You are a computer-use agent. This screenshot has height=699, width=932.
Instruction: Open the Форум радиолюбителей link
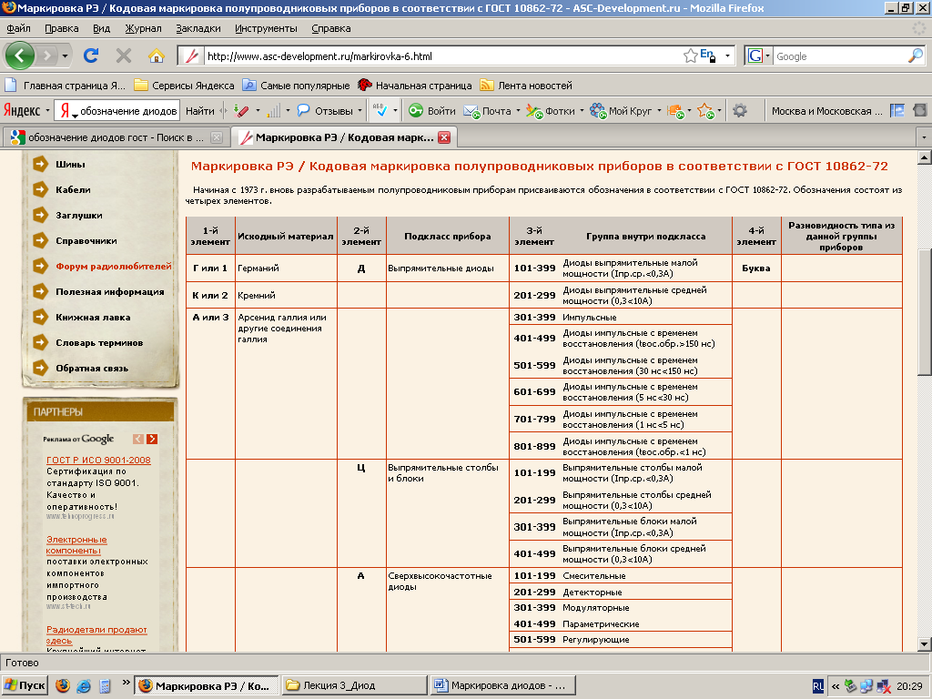pos(114,267)
